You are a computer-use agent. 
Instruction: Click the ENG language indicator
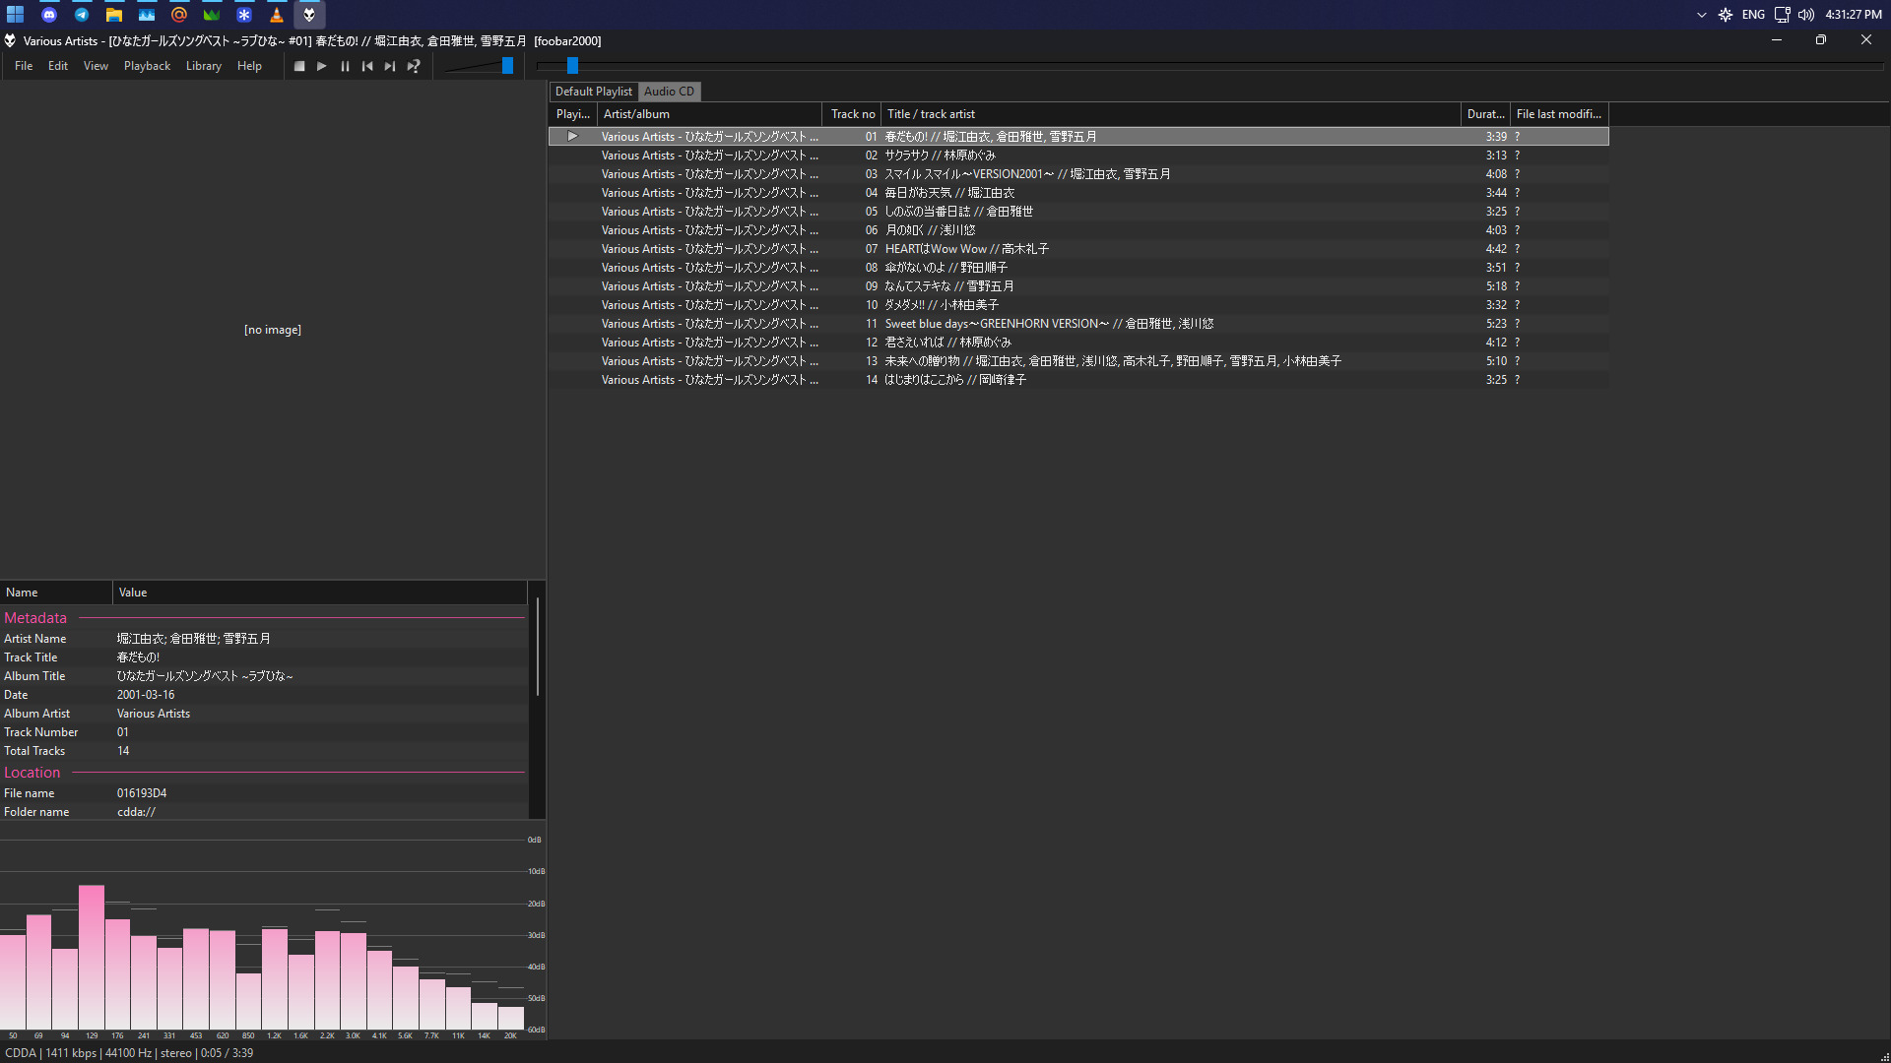pos(1753,15)
